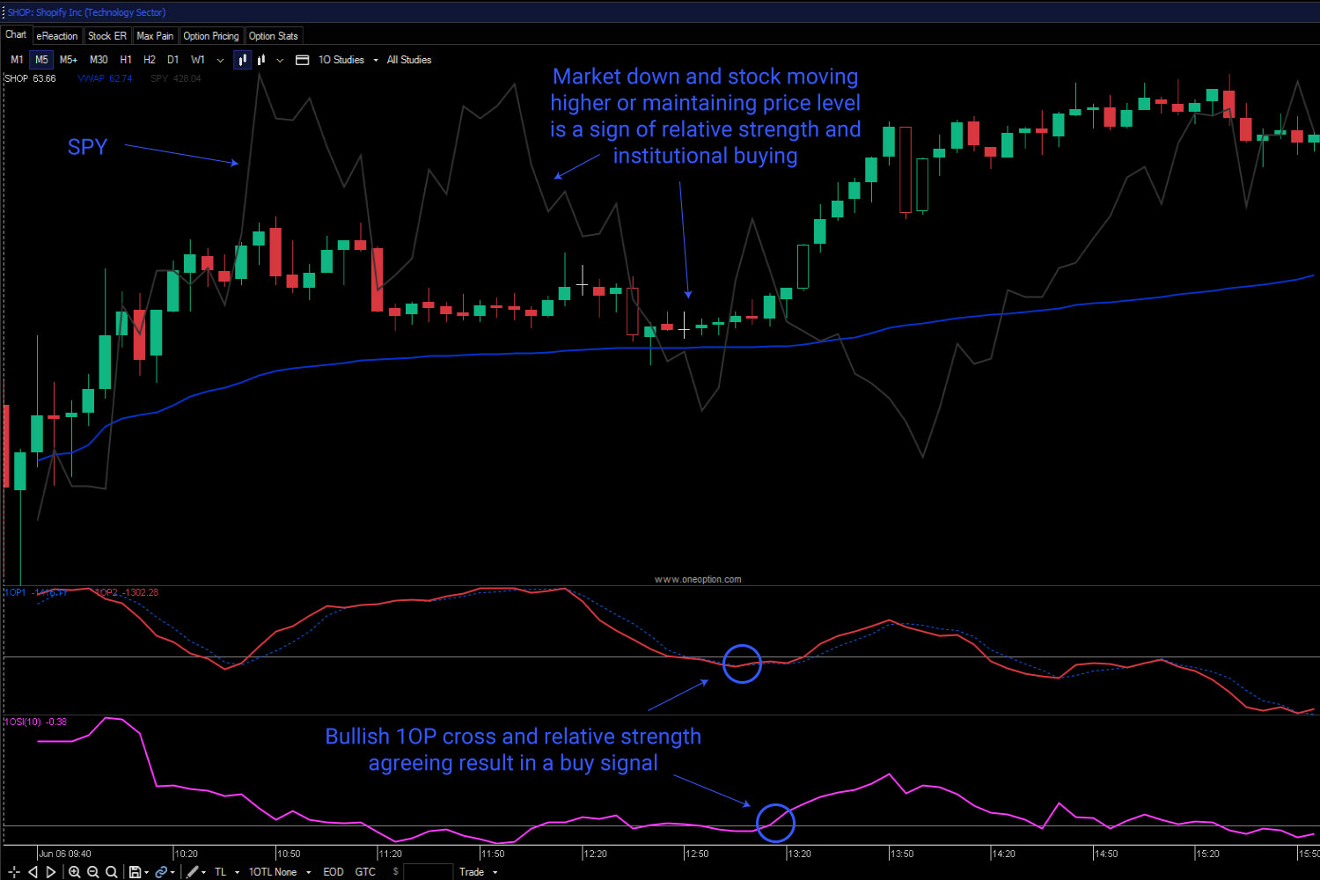This screenshot has height=880, width=1320.
Task: Click the save chart layout icon
Action: [134, 871]
